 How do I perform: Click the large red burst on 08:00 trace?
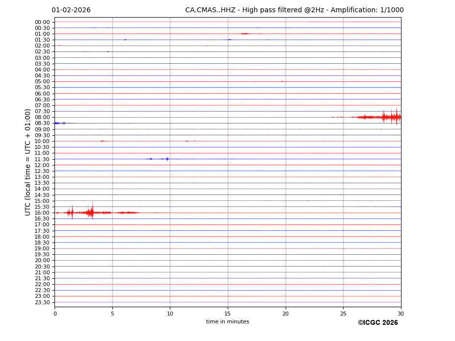tap(388, 117)
